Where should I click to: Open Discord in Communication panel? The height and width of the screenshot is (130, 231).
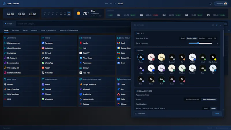(46, 94)
